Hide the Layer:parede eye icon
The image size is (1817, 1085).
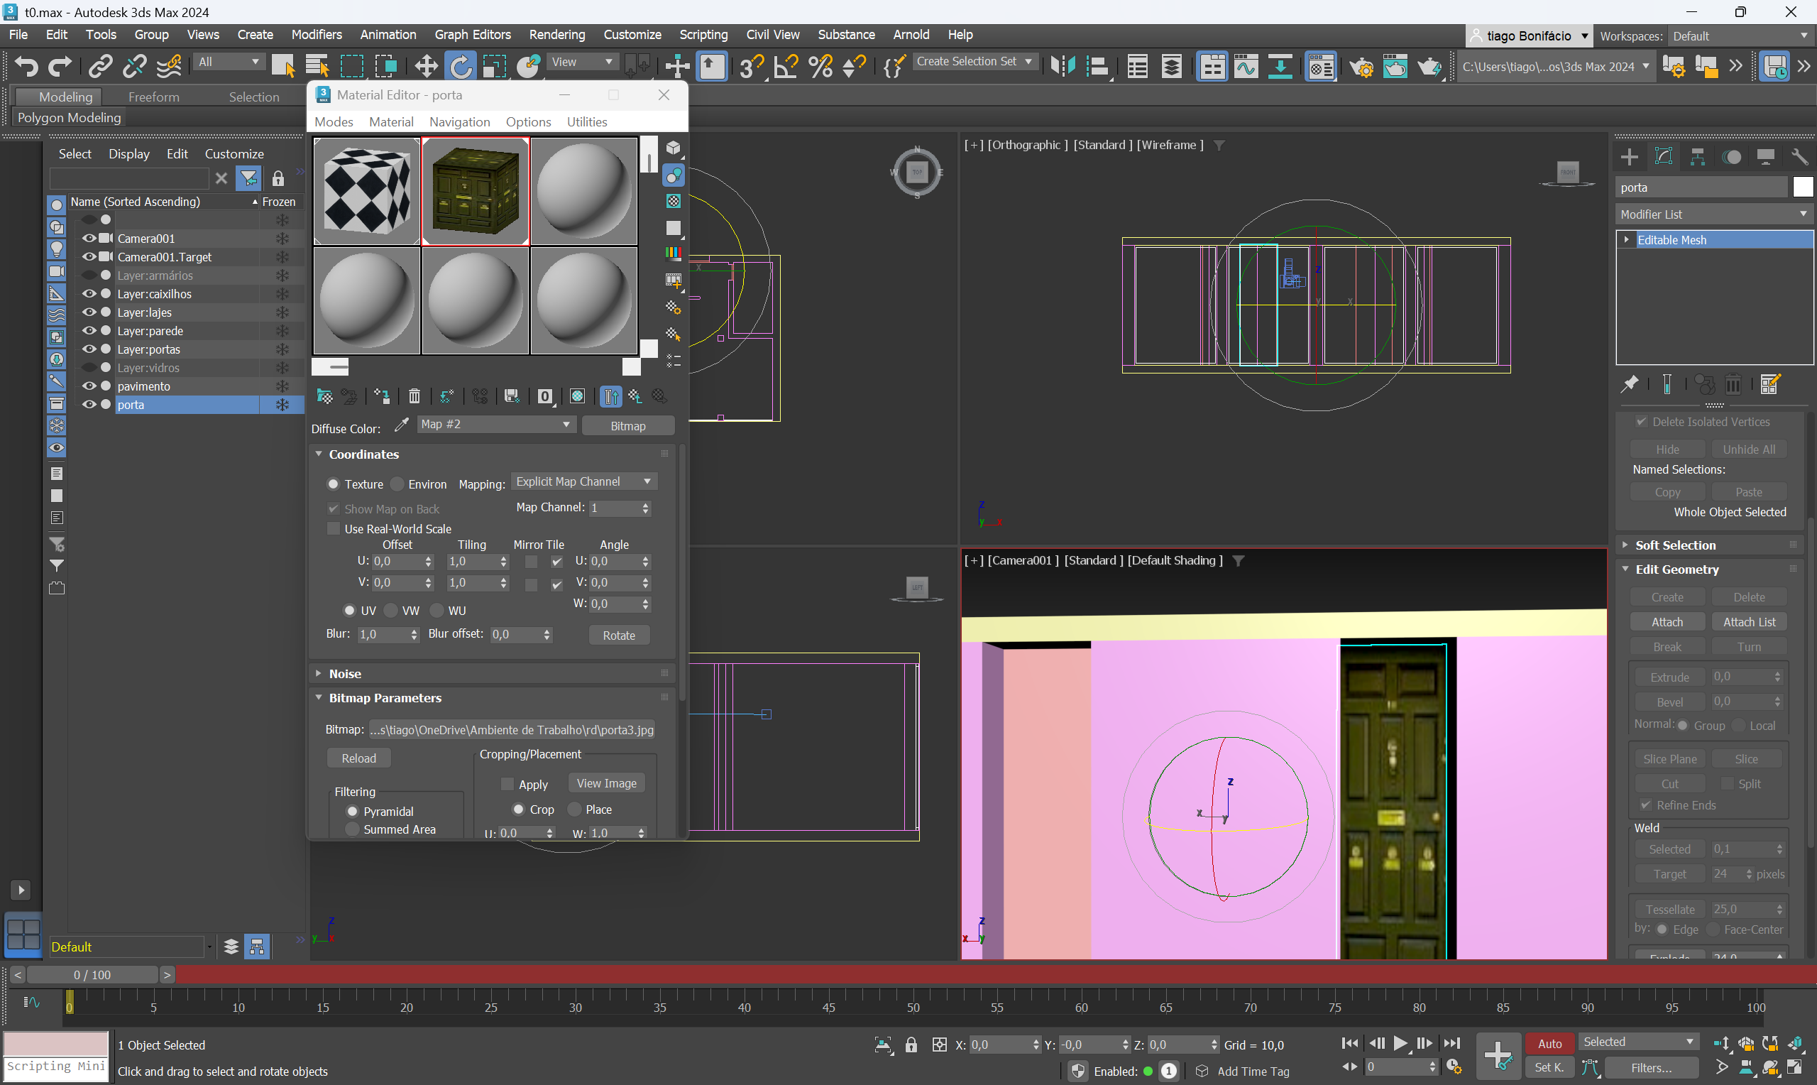point(89,330)
